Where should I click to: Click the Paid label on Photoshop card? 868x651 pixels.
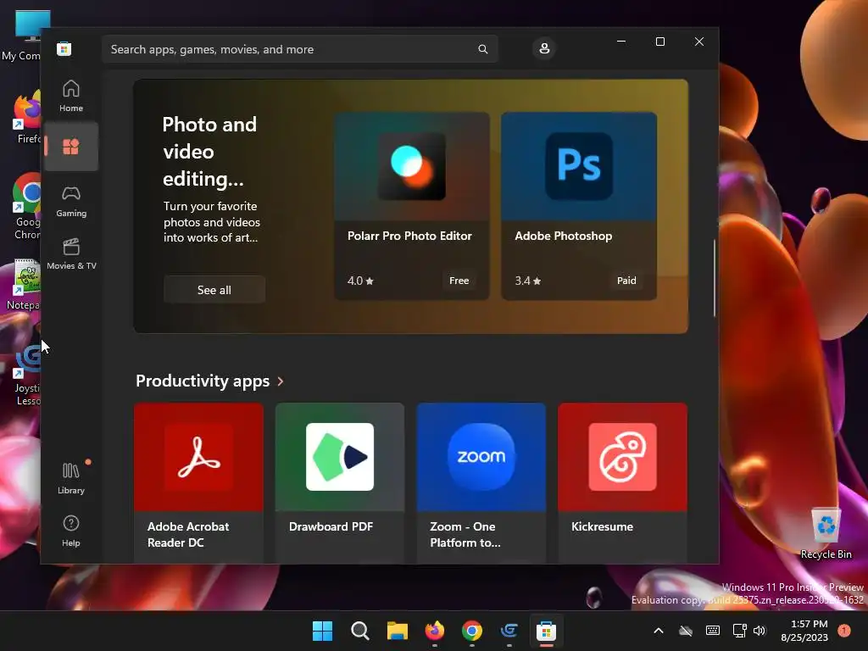(626, 281)
